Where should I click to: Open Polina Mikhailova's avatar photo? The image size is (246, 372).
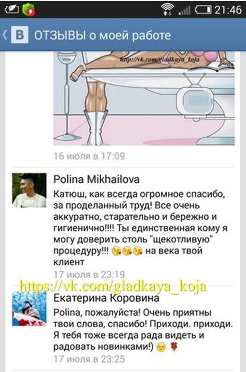point(29,190)
